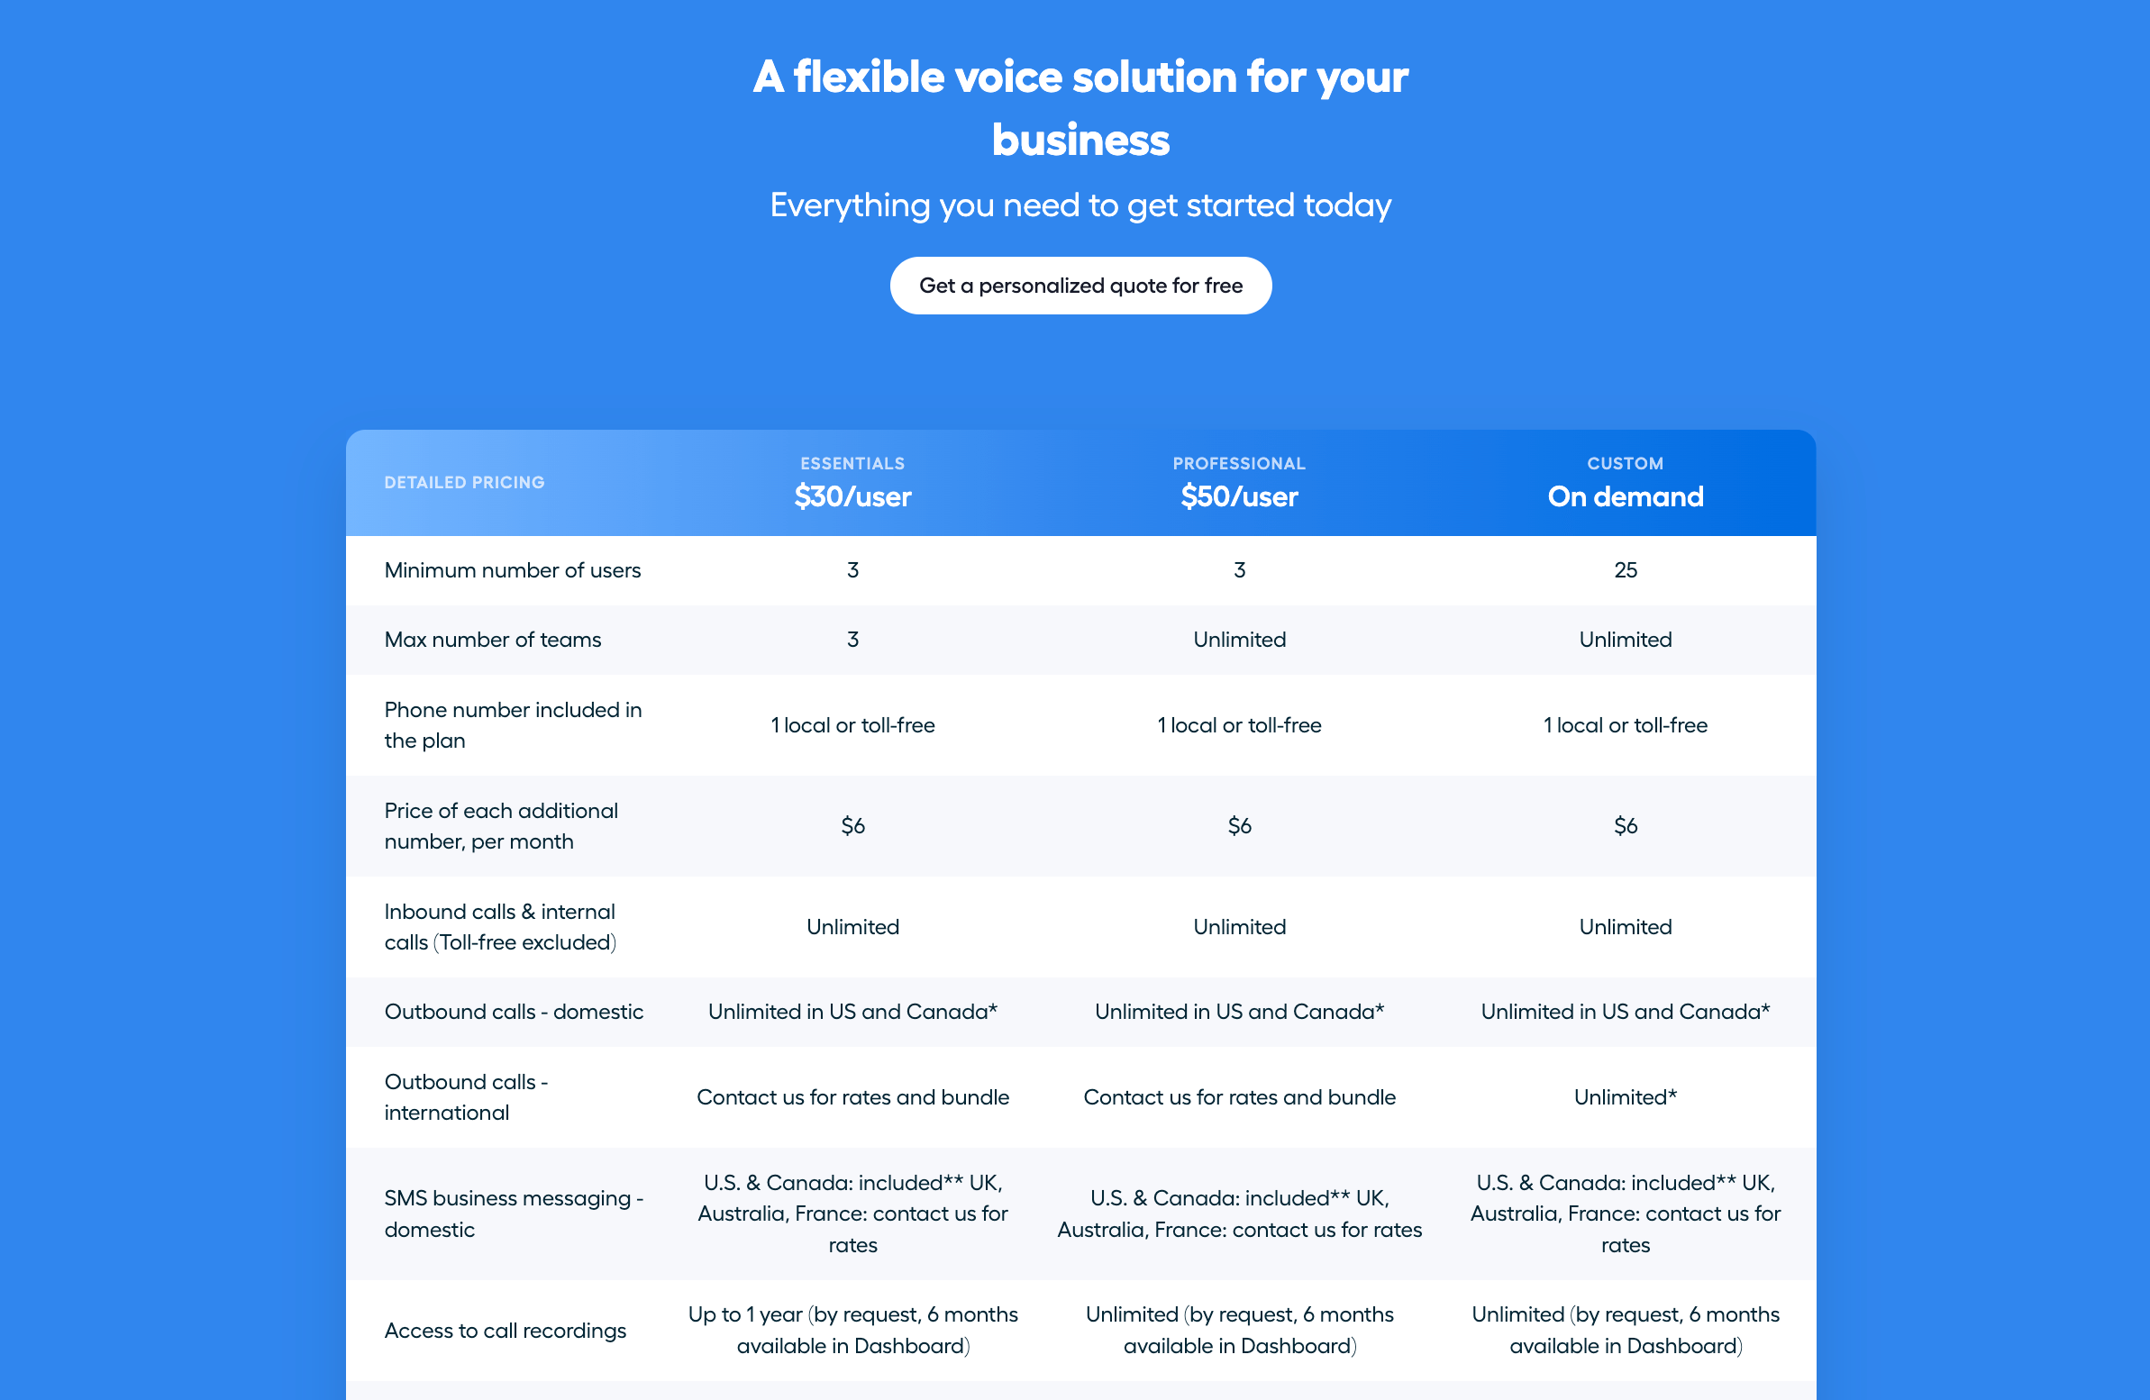
Task: Select the Essentials $30/user plan header
Action: (x=852, y=481)
